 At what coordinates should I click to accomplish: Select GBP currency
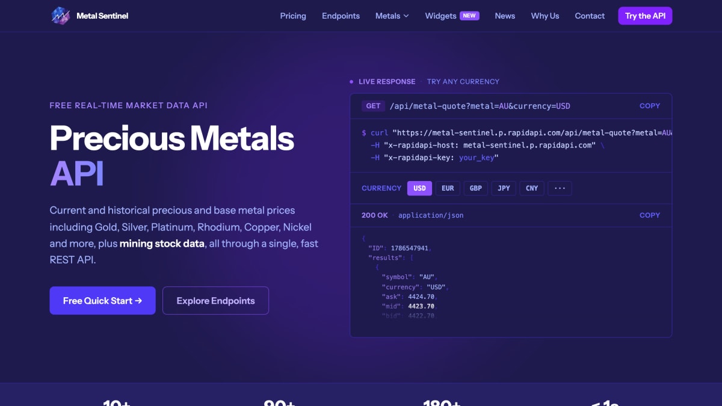click(476, 188)
